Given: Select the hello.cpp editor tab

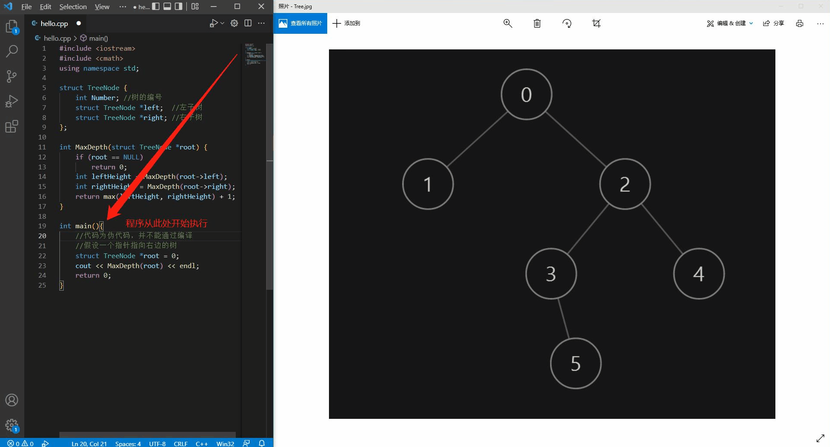Looking at the screenshot, I should (x=54, y=23).
